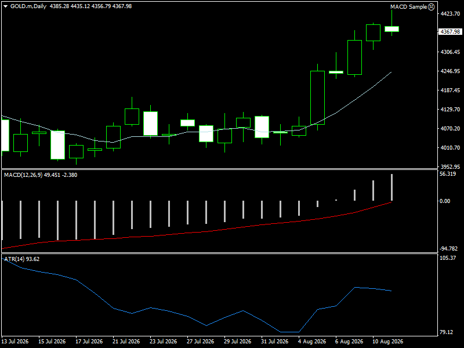Click the '15 Jul 2026' date label
The image size is (464, 348).
[52, 342]
